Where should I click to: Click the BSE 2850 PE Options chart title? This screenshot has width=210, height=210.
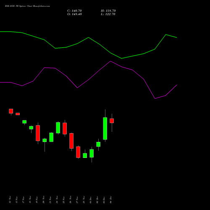coord(27,6)
